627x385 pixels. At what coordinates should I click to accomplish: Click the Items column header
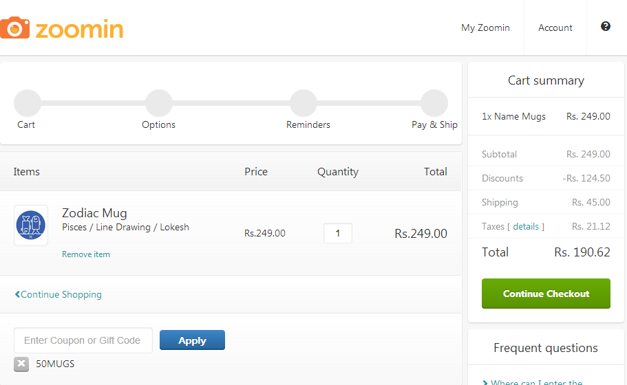coord(26,172)
